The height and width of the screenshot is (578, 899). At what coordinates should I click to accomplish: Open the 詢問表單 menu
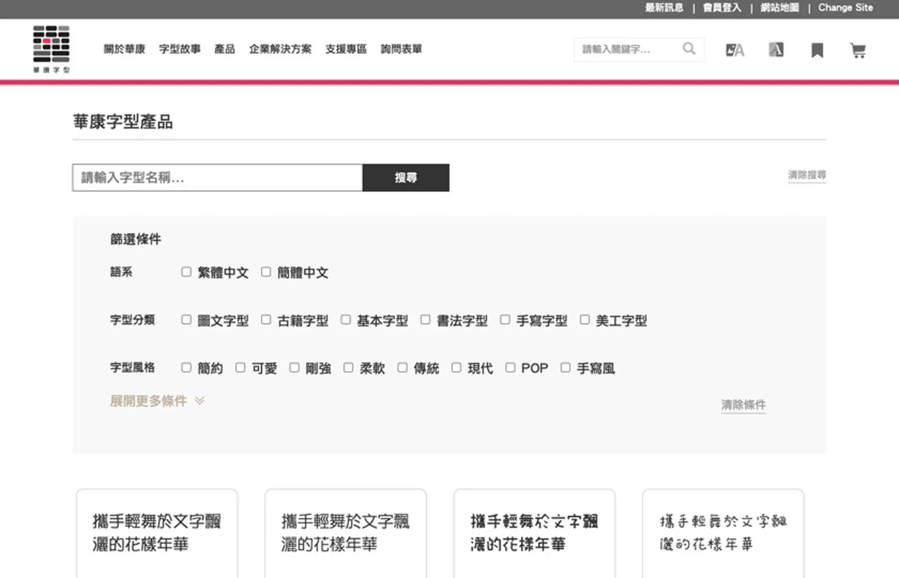click(x=401, y=49)
